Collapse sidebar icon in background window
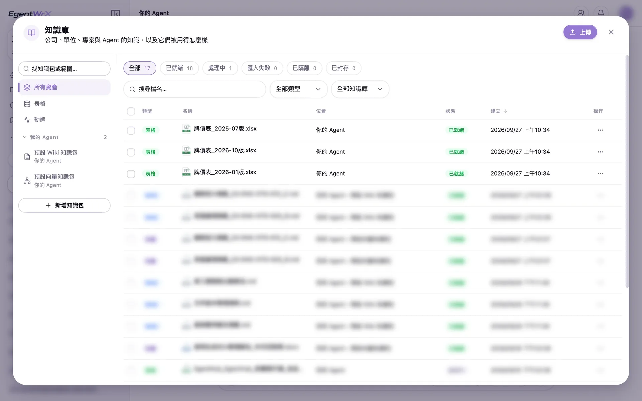Screen dimensions: 642x401 point(115,13)
